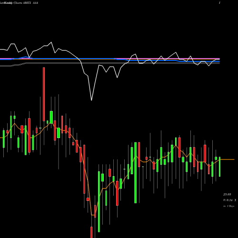Select the tallest red candle with long spike
Viewport: 238px width, 238px height.
[44, 94]
